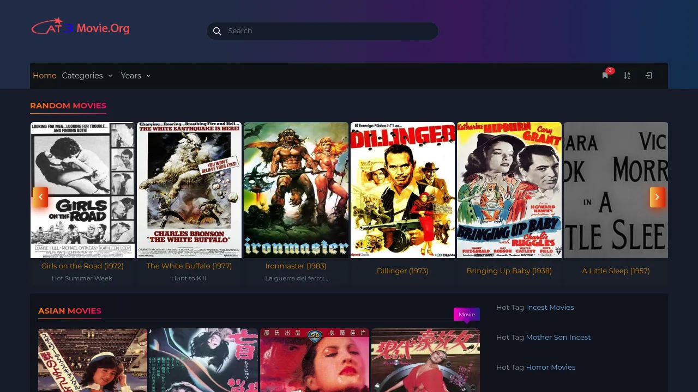This screenshot has height=392, width=698.
Task: Open the Bringing Up Baby (1938) link
Action: point(509,271)
